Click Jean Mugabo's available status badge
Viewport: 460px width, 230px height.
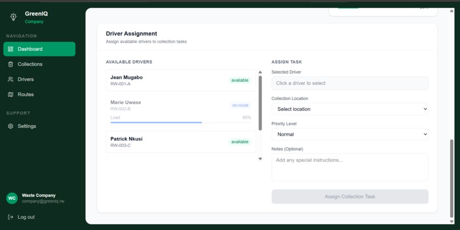pos(240,80)
